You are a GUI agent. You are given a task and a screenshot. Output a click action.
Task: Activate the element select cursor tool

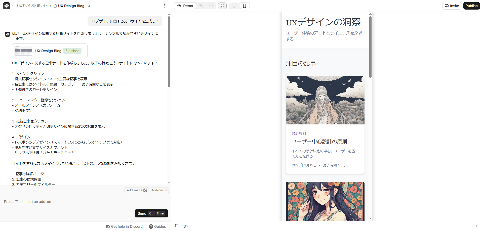(201, 6)
